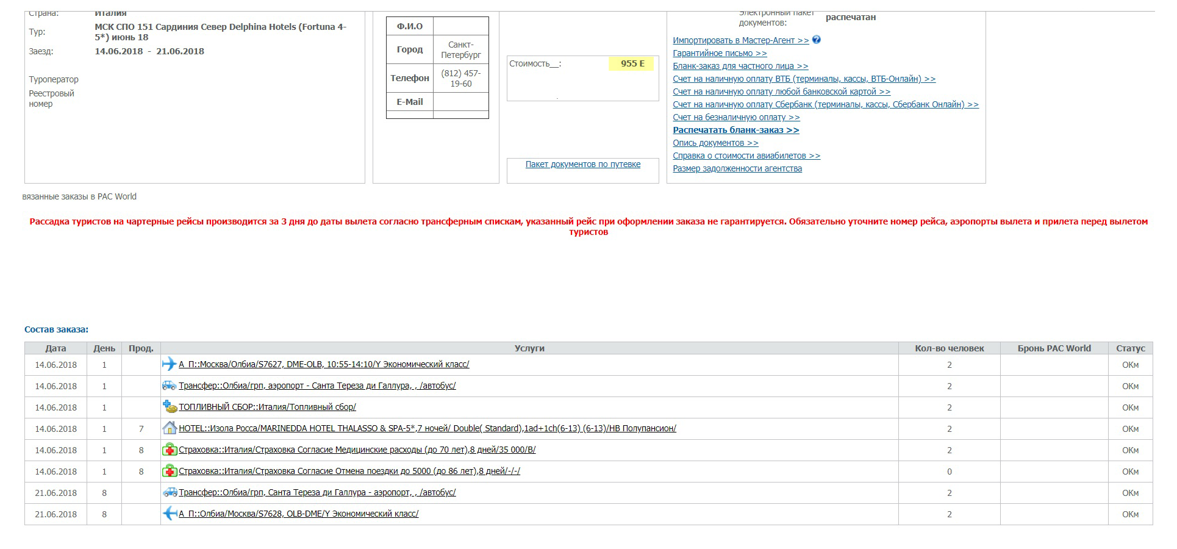Open the Олбиа/Москва S7628 flight service link

coord(299,514)
